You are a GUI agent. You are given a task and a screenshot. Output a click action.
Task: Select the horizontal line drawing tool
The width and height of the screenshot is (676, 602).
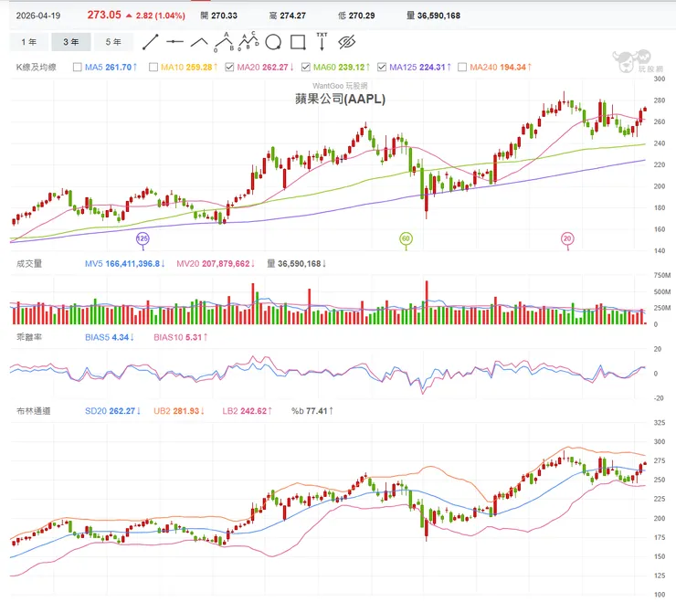(174, 42)
